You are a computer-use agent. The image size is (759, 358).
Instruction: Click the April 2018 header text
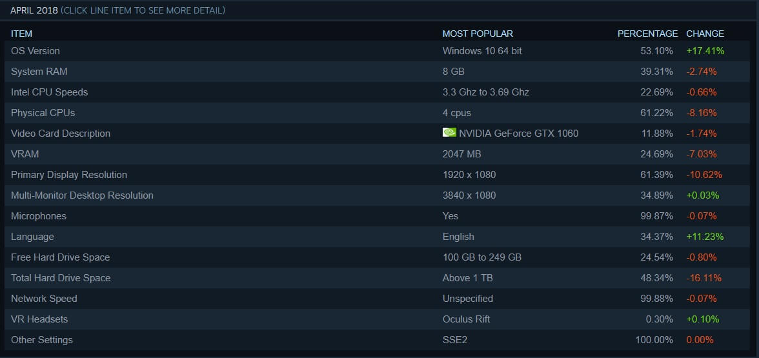click(34, 10)
